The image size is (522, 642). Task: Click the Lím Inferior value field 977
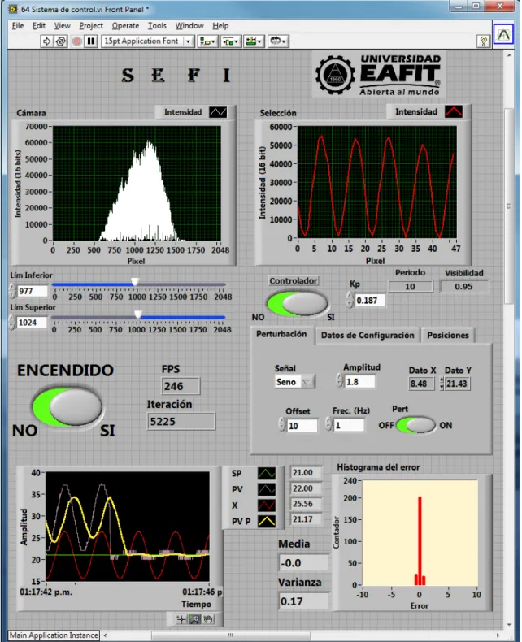[32, 291]
